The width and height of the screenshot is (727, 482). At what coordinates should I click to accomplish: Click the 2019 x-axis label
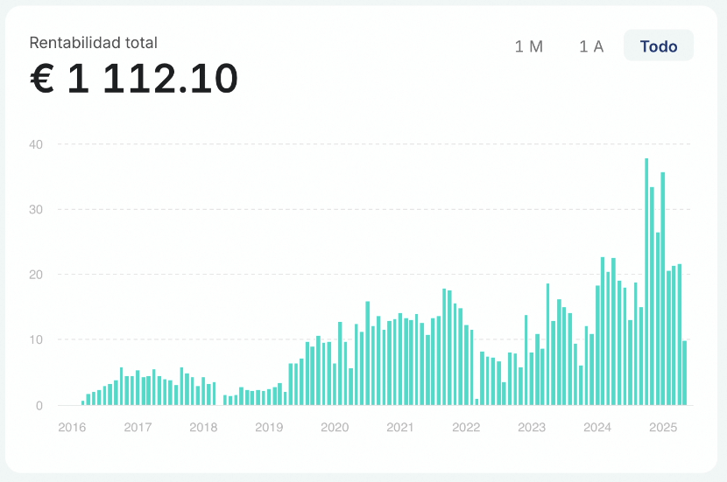pyautogui.click(x=269, y=428)
